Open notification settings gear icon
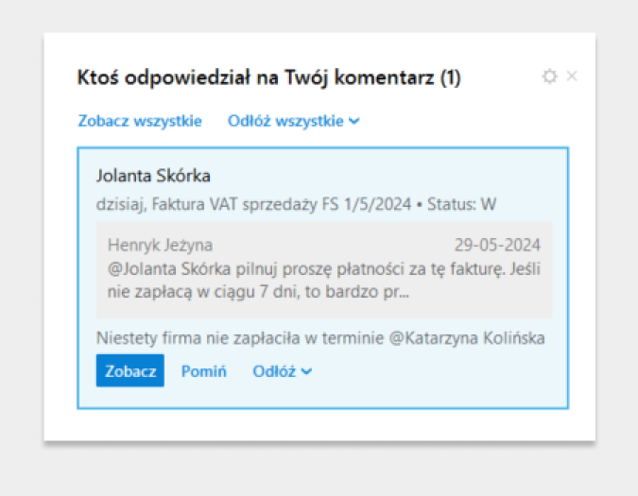Viewport: 638px width, 496px height. coord(549,76)
